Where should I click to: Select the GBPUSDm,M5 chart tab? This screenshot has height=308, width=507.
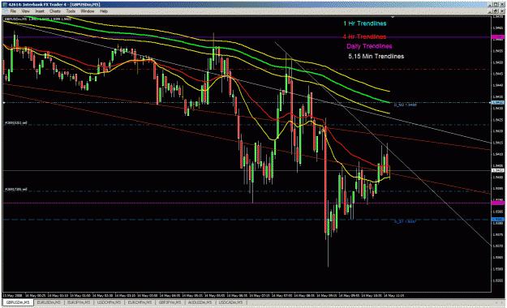pyautogui.click(x=18, y=302)
